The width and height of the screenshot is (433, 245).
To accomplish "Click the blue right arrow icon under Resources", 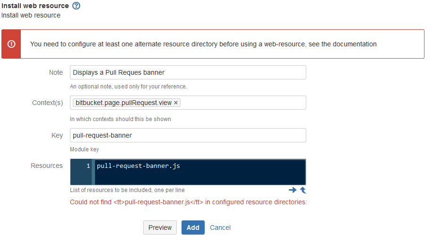I will pyautogui.click(x=293, y=190).
